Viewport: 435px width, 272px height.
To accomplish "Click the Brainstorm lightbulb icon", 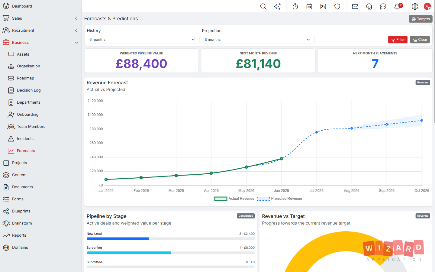I will [x=6, y=223].
